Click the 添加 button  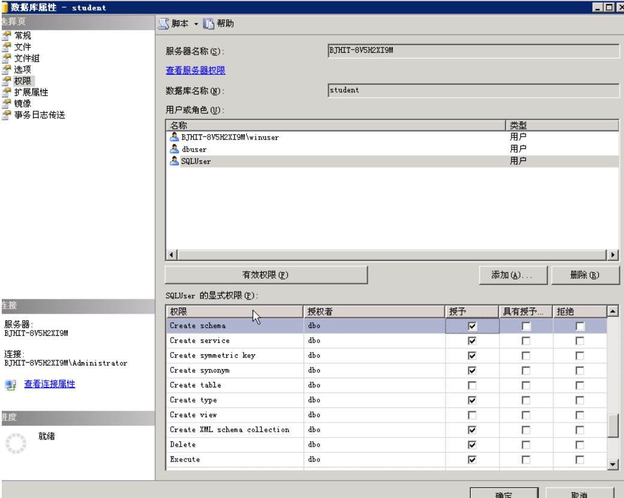pos(513,275)
